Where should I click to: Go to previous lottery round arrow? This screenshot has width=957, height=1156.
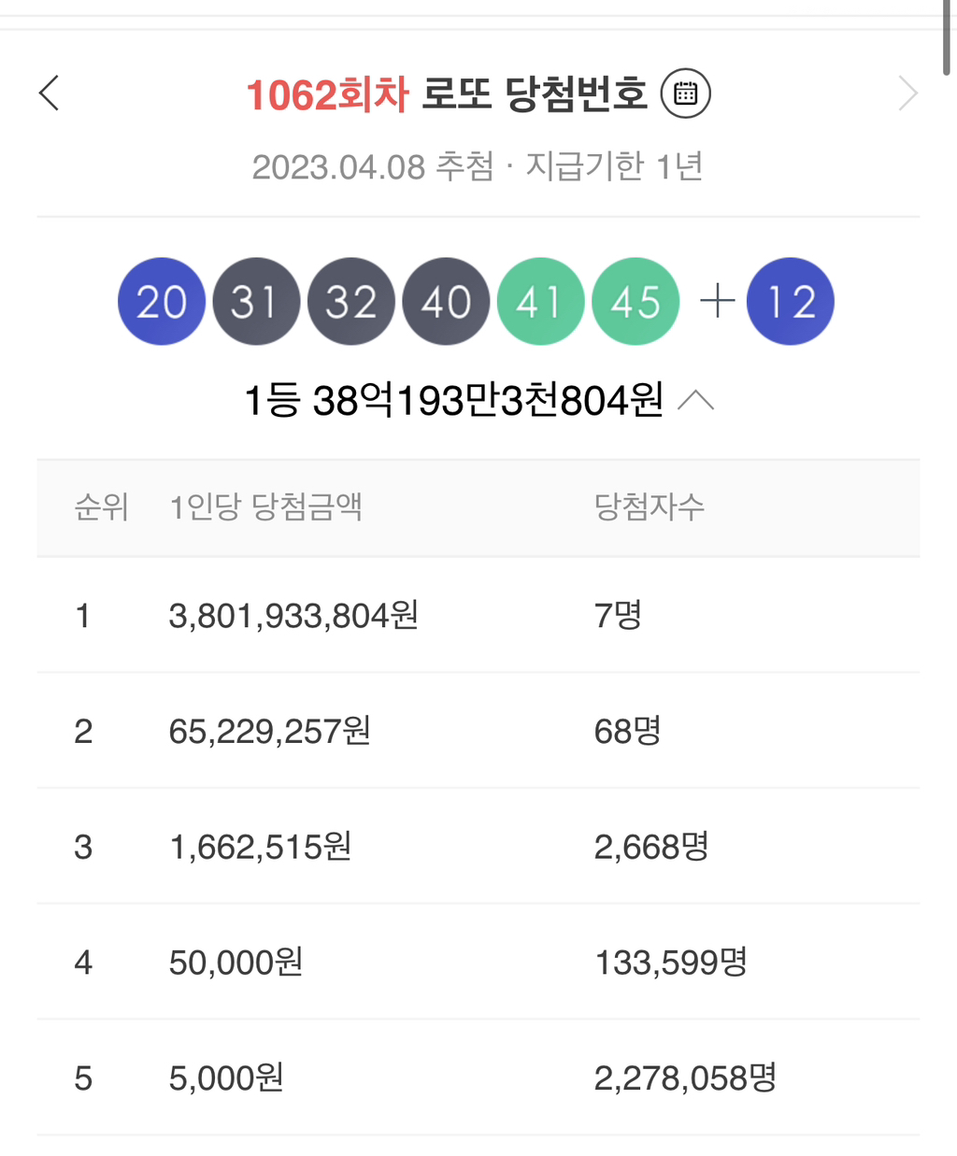[x=50, y=93]
